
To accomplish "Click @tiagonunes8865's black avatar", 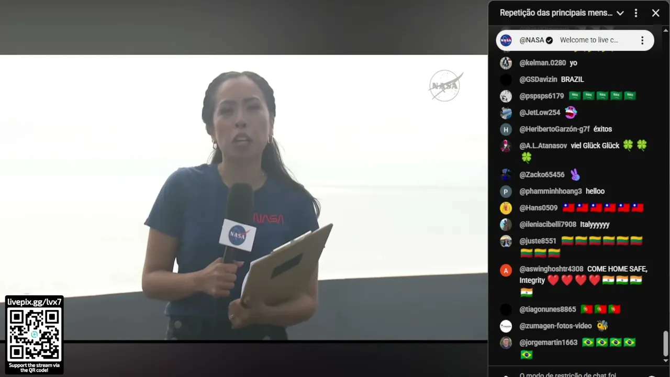I will (506, 309).
